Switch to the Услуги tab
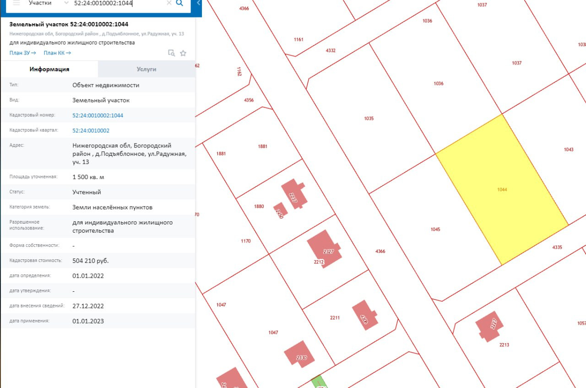Screen dimensions: 586x388 tap(146, 69)
